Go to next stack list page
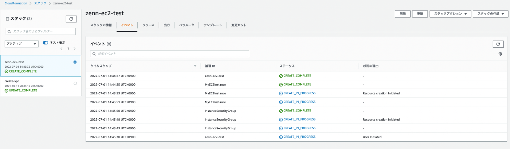 point(75,48)
